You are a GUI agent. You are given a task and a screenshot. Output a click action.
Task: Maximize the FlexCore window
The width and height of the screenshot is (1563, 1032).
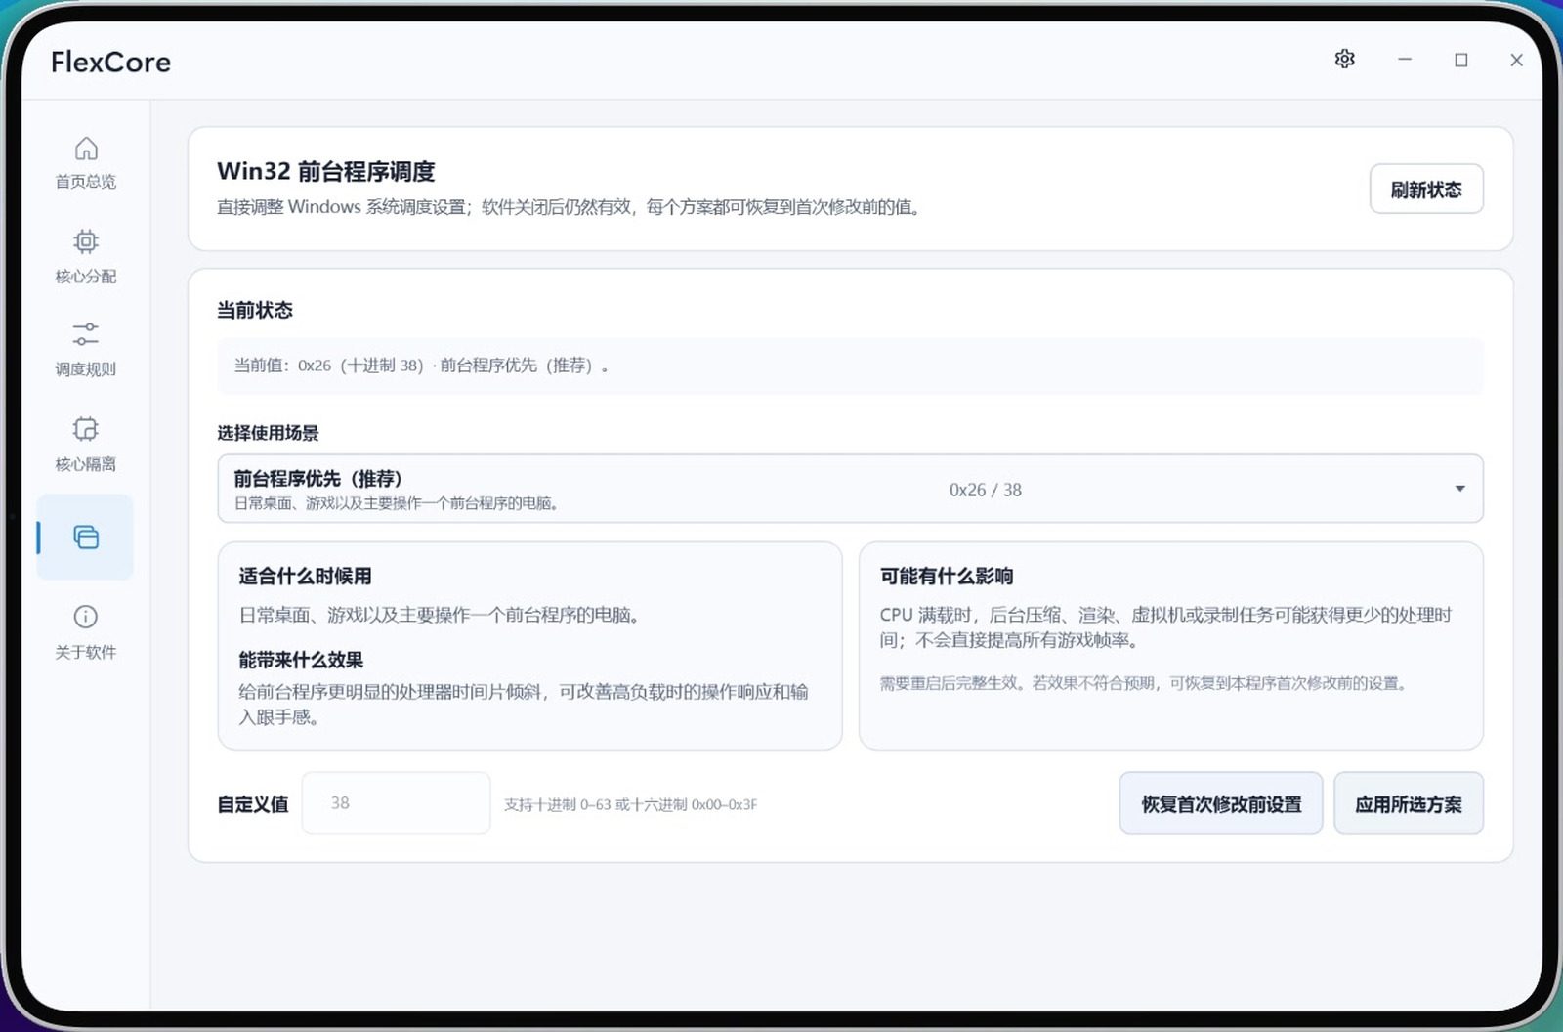pos(1461,60)
